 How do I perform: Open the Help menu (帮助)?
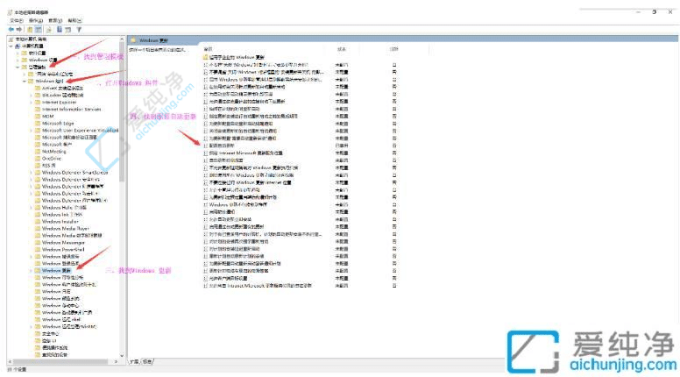click(x=74, y=20)
